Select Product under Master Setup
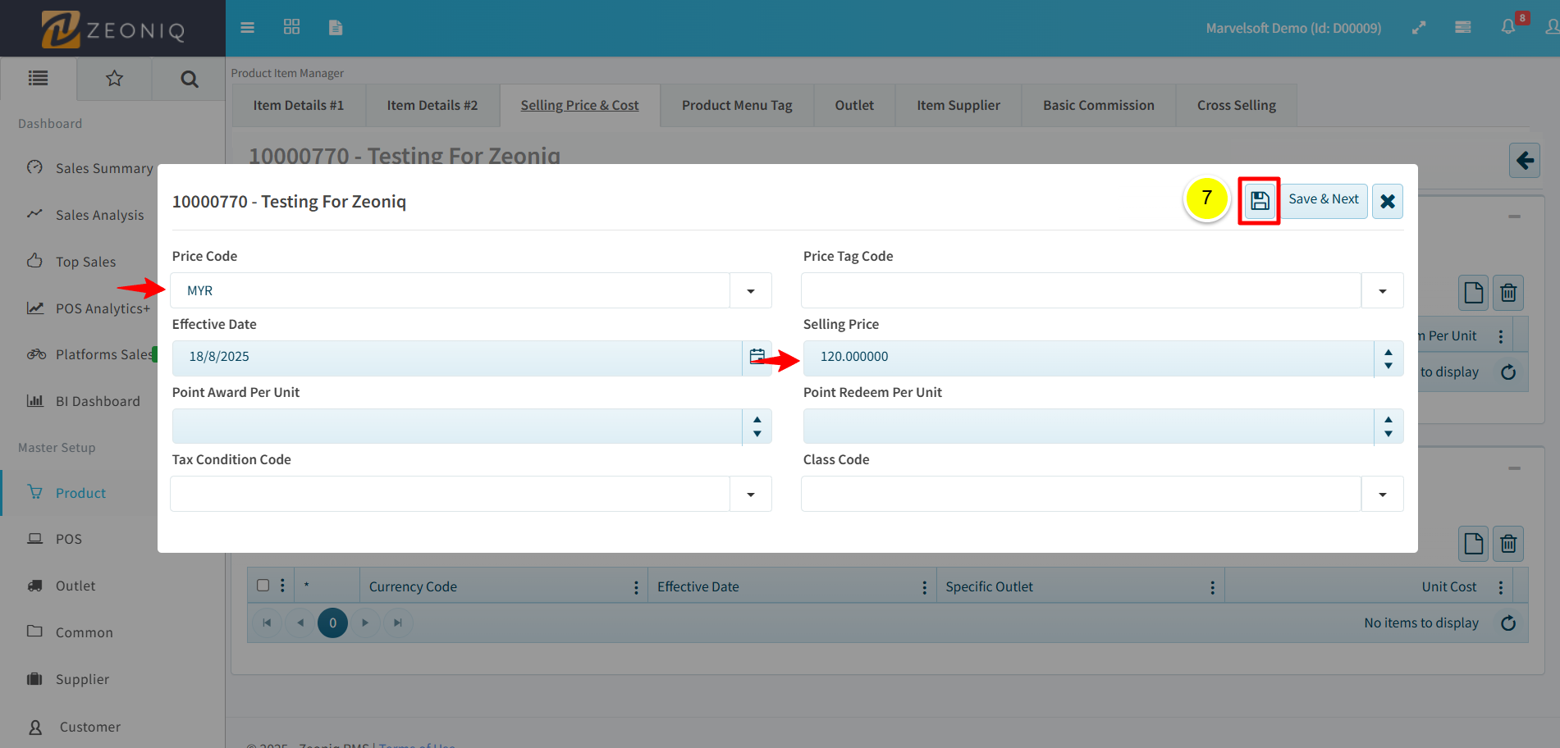This screenshot has height=748, width=1560. 80,494
